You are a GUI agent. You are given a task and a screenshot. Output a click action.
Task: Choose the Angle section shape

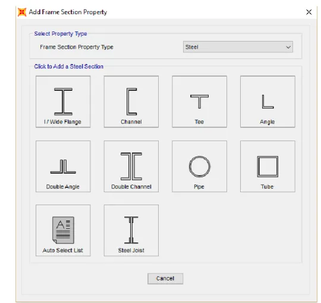pos(267,101)
